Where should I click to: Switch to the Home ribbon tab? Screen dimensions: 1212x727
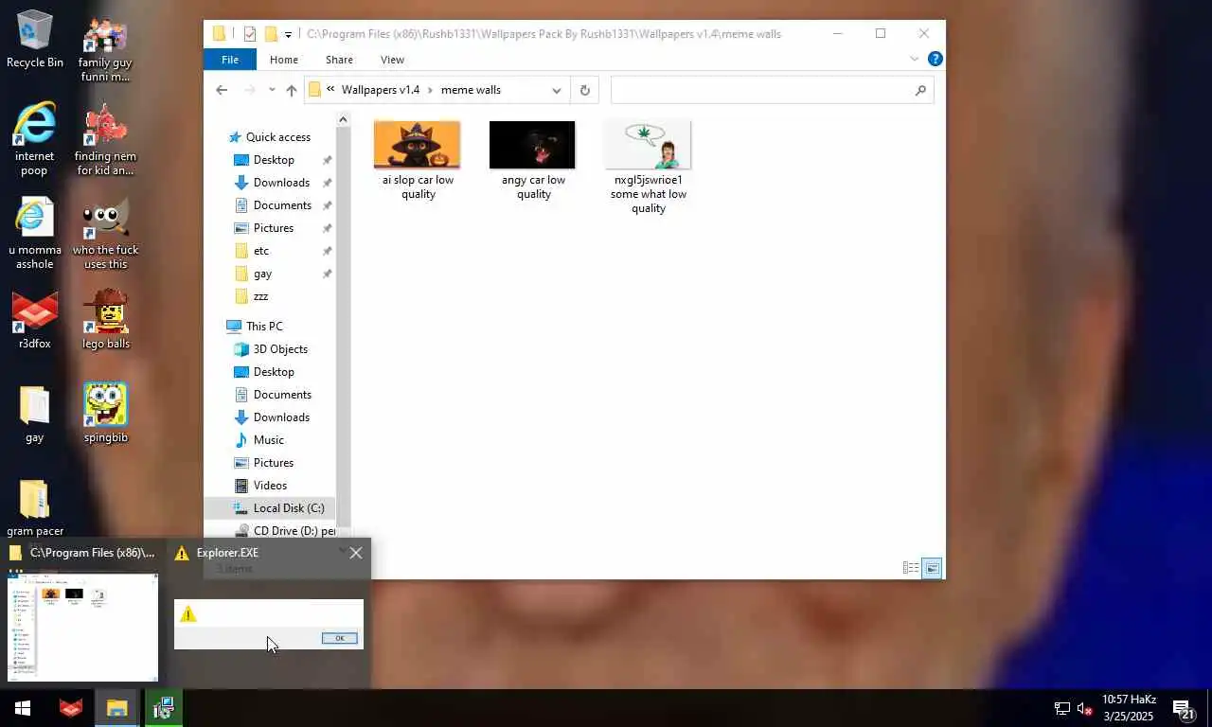pos(284,59)
